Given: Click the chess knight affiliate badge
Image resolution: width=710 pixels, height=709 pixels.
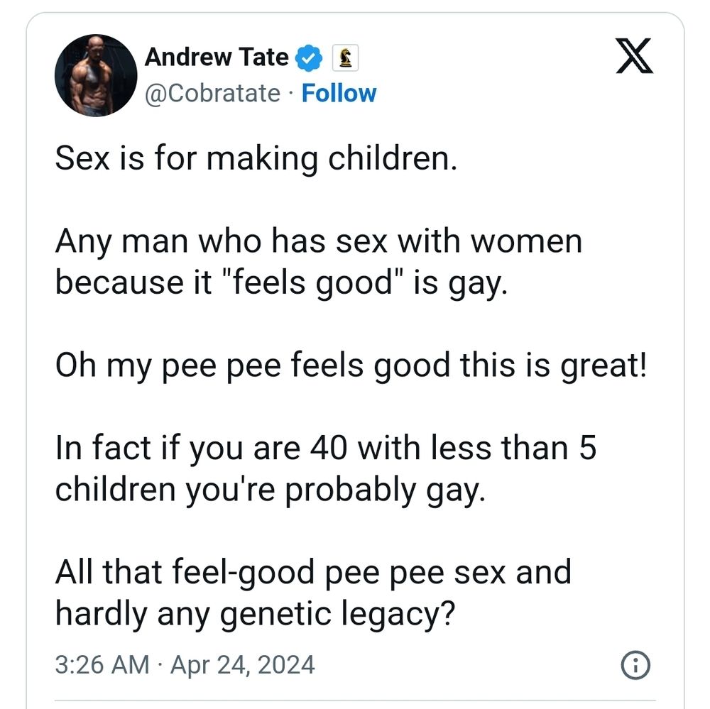Looking at the screenshot, I should (344, 58).
